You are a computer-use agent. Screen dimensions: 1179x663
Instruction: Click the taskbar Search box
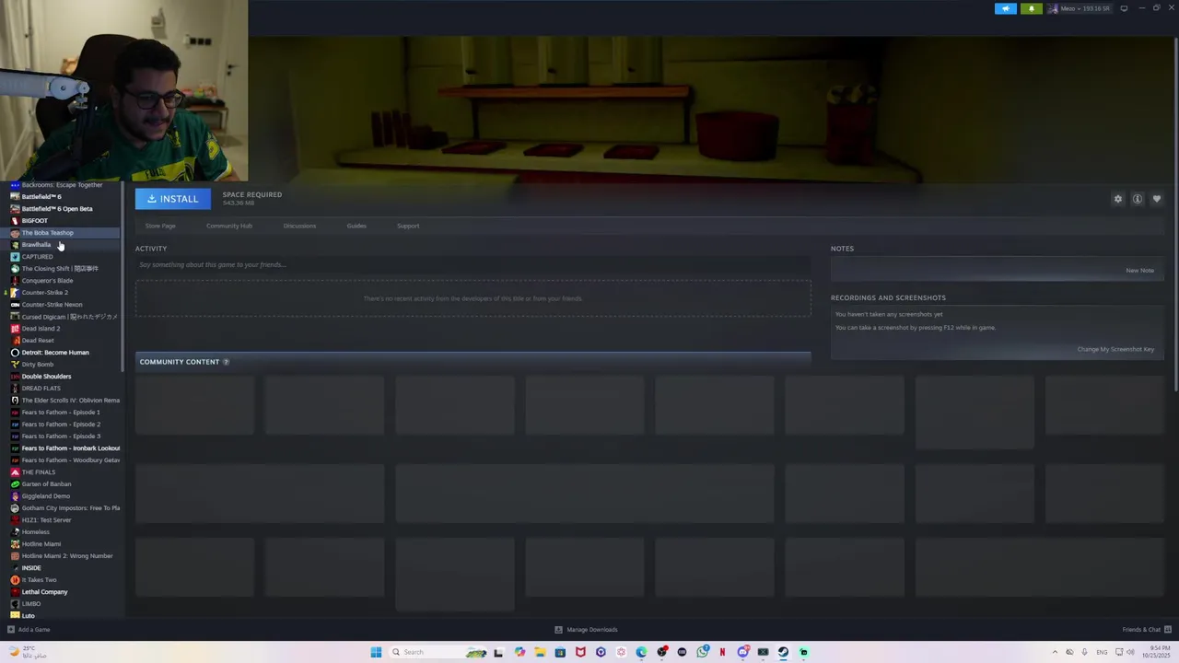(439, 652)
